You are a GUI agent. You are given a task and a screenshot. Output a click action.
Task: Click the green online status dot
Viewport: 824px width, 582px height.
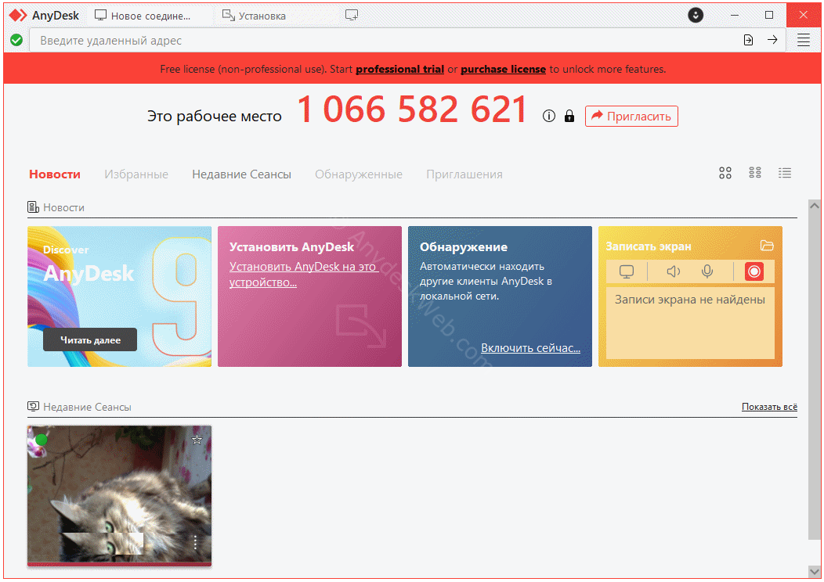click(42, 440)
